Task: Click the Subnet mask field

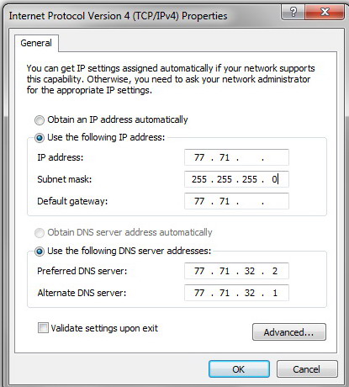Action: tap(236, 179)
